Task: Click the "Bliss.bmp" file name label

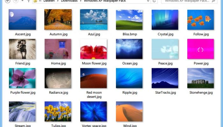Action: coord(130,34)
